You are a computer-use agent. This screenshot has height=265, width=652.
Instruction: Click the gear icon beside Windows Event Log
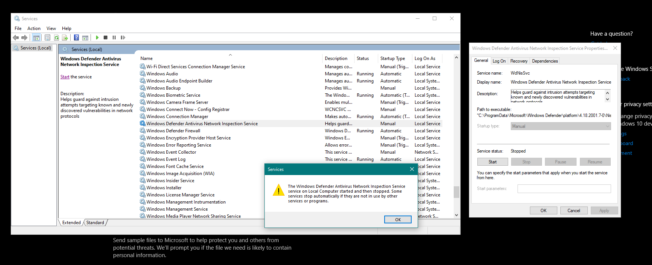click(x=143, y=159)
